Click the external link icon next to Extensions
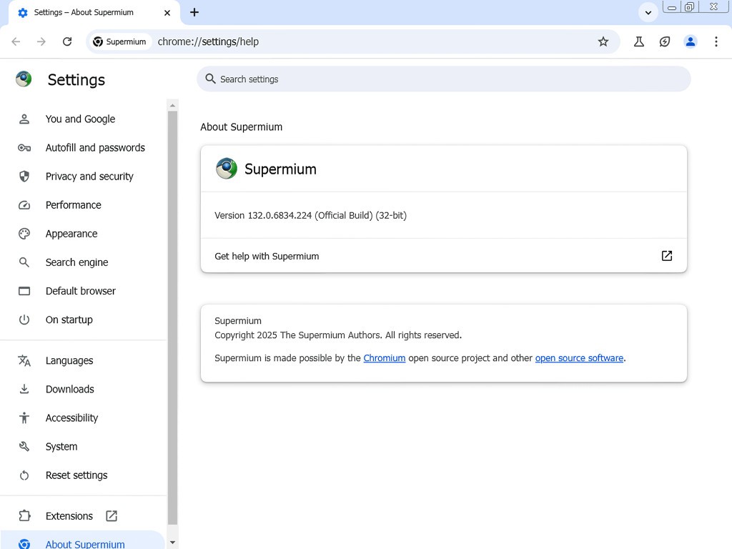Viewport: 732px width, 549px height. 112,516
